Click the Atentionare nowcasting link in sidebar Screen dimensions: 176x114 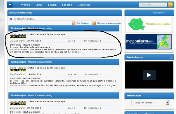(158, 24)
